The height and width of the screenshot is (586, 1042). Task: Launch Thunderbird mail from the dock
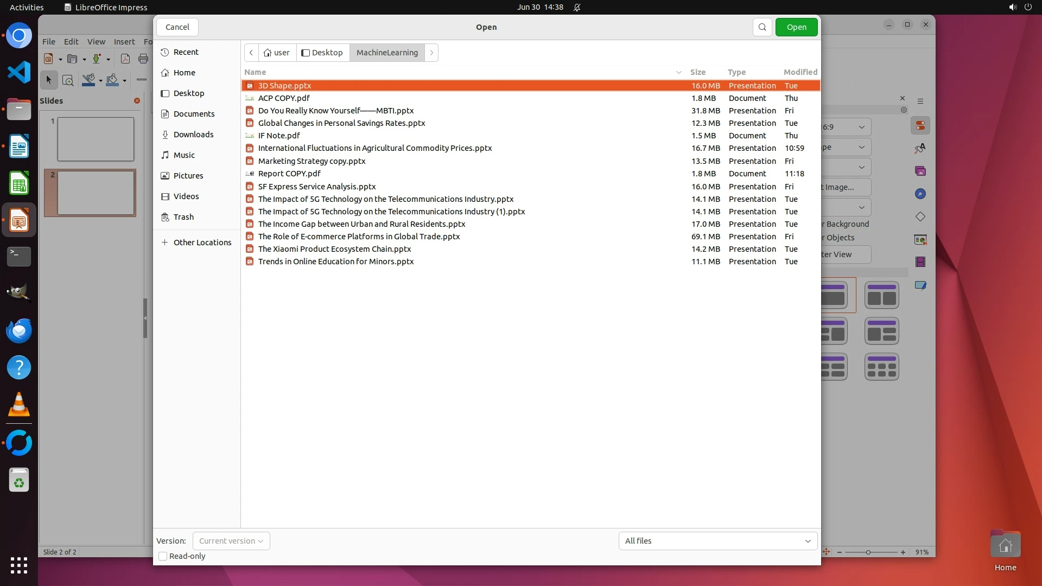tap(19, 330)
